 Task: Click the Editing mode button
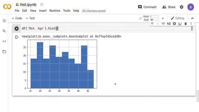click(x=178, y=18)
